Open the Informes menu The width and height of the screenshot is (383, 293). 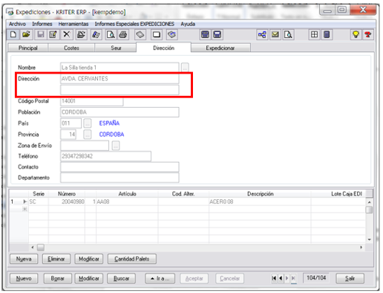[x=42, y=24]
